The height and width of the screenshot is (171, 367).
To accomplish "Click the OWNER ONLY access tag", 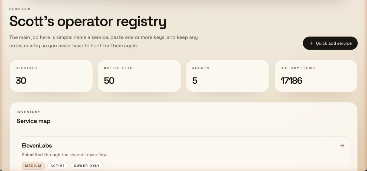I will coord(87,166).
